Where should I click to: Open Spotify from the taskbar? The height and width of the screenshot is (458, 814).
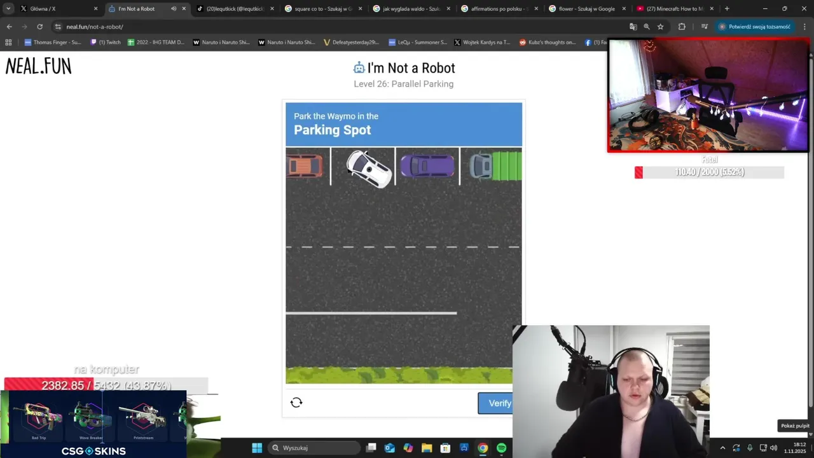pyautogui.click(x=502, y=448)
